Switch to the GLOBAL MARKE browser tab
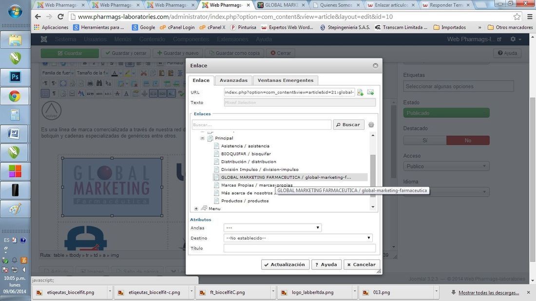The width and height of the screenshot is (536, 301). coord(282,5)
